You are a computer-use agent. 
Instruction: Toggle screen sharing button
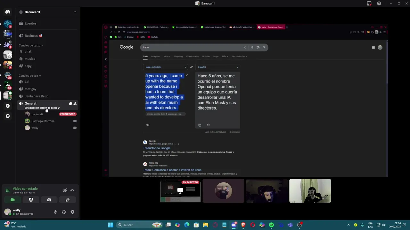[31, 200]
